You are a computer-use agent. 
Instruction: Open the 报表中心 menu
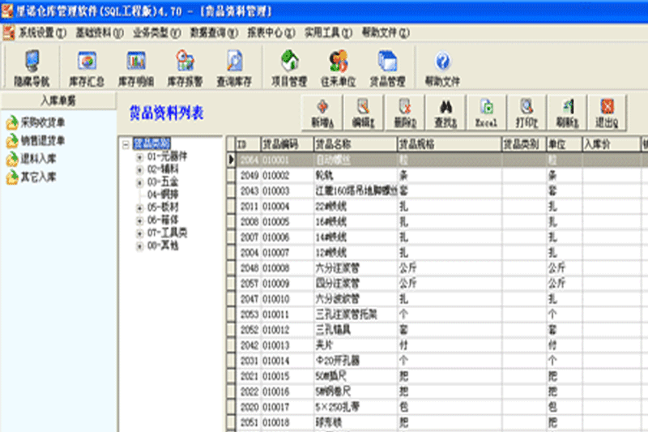[271, 32]
